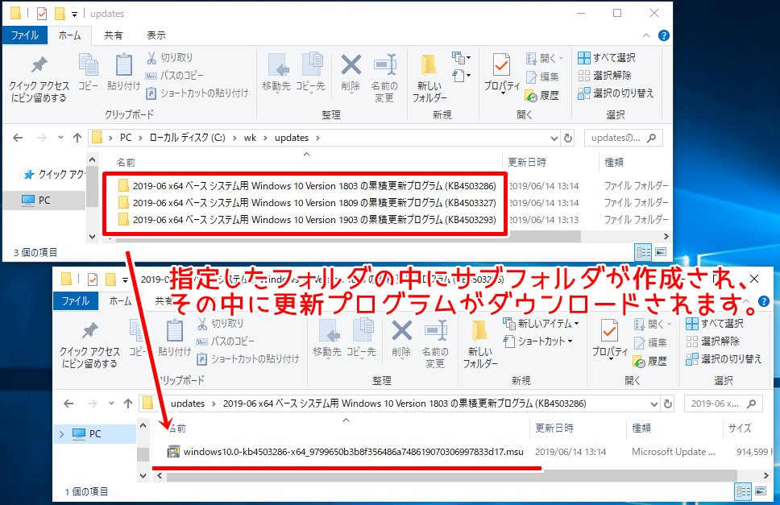Collapse the ribbon in updates window
This screenshot has width=780, height=505.
coord(646,35)
